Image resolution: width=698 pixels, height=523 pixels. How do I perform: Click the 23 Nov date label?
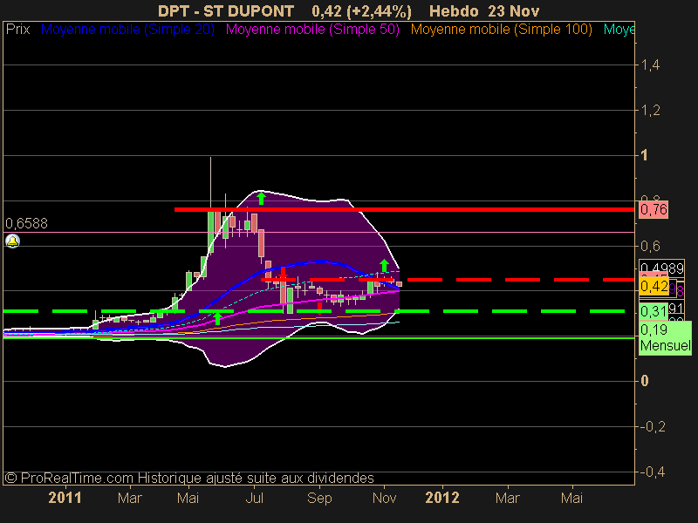tap(514, 10)
